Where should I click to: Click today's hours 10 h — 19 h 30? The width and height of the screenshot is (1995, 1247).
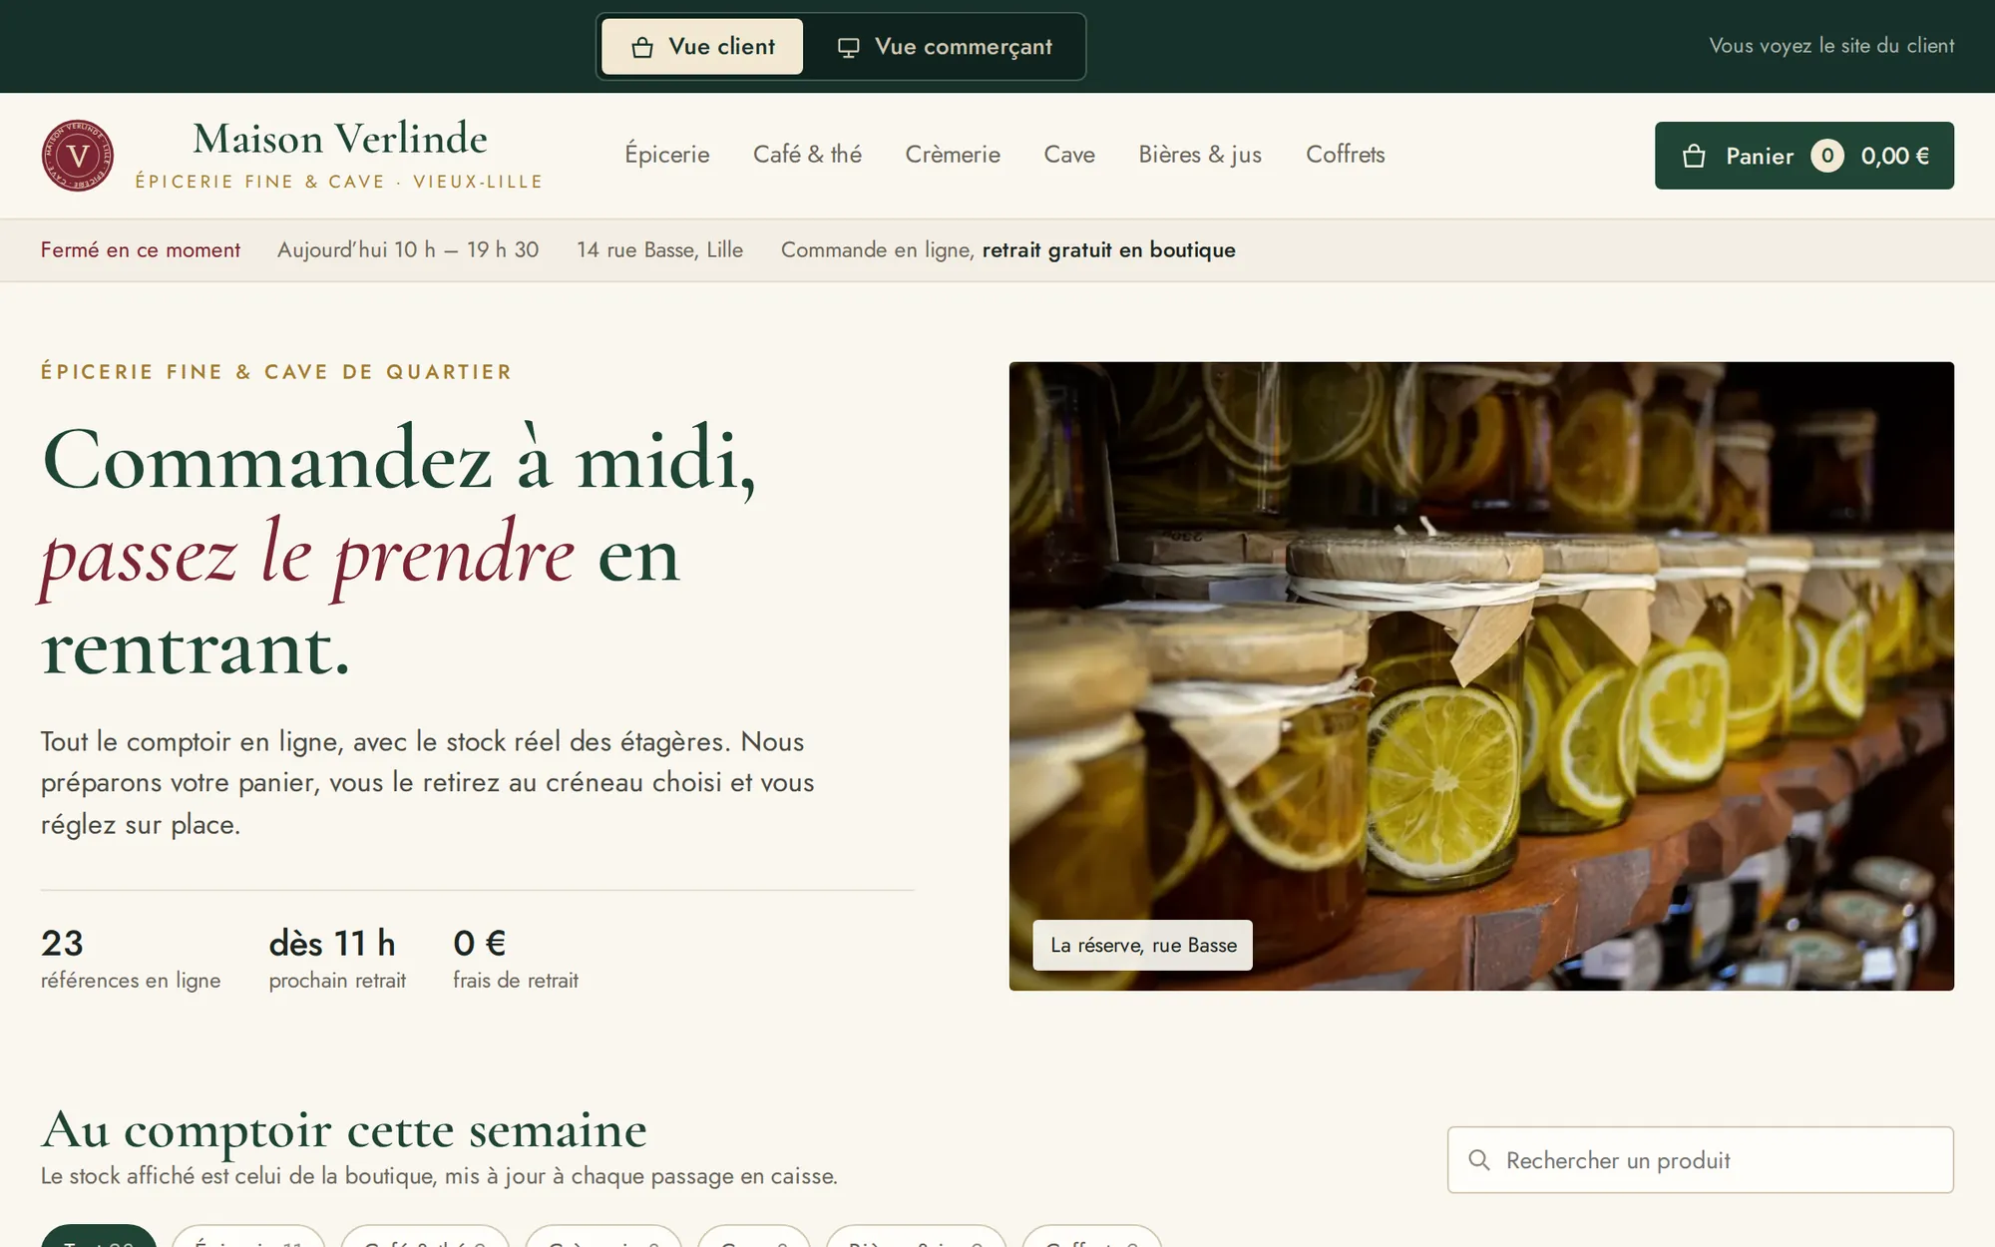pyautogui.click(x=408, y=250)
